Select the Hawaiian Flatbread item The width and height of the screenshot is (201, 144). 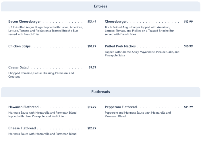[x=23, y=107]
